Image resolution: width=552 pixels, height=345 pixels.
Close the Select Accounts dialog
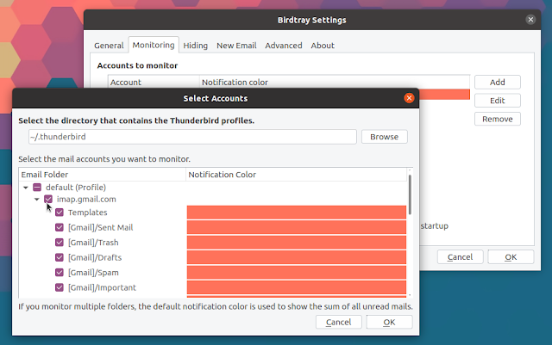coord(409,98)
